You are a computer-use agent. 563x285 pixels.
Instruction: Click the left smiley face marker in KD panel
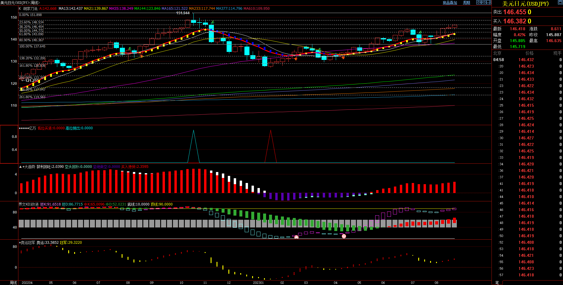coord(296,237)
